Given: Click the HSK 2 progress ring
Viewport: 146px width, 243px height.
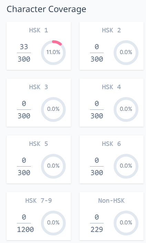Looking at the screenshot, I should pos(126,53).
